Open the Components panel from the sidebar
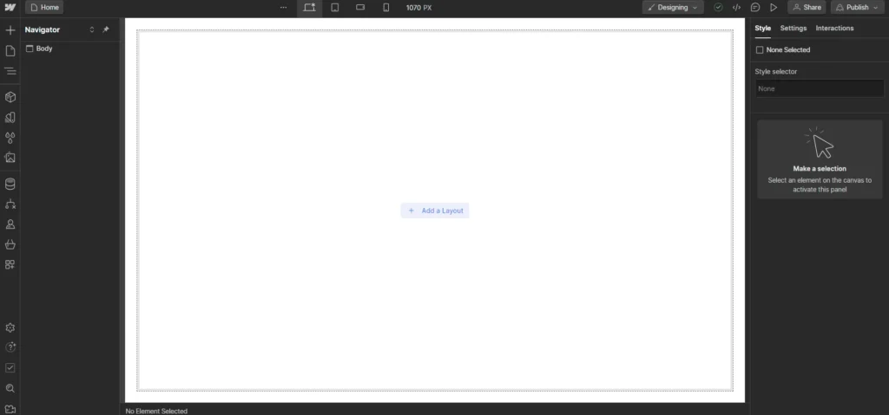 [x=10, y=97]
